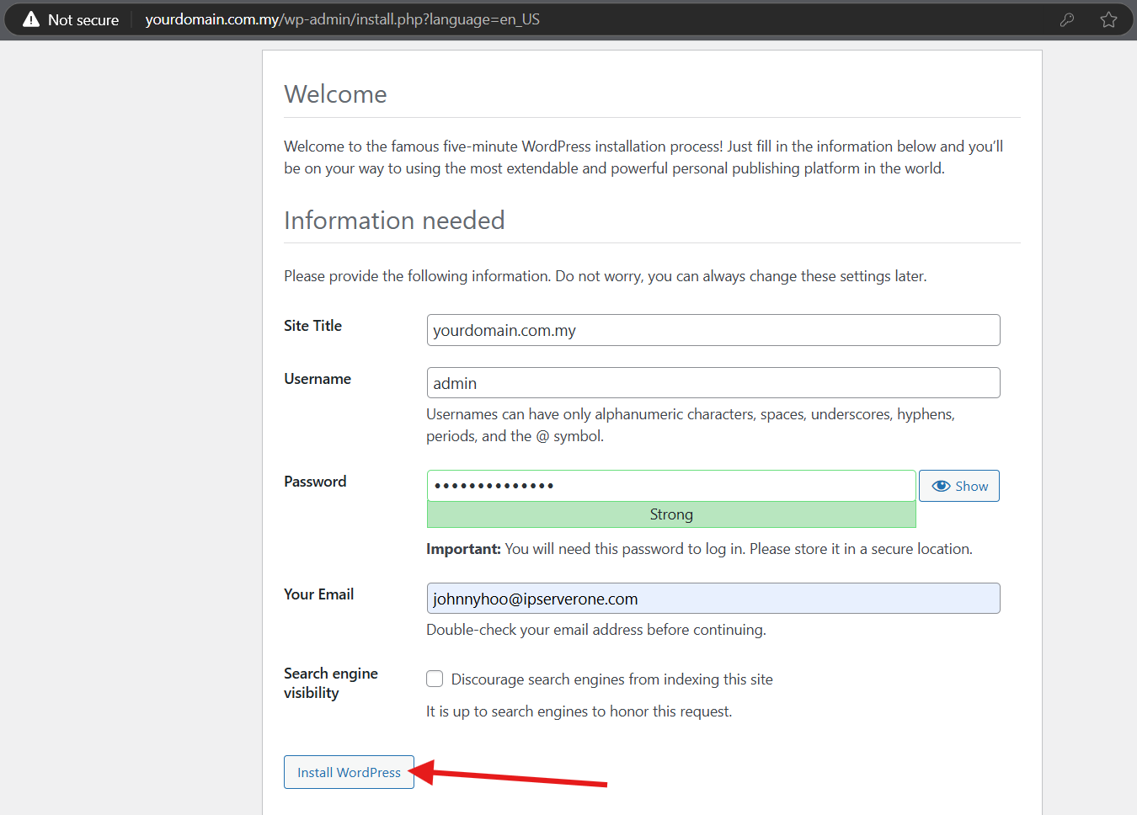Select the Your Email input box

[713, 599]
